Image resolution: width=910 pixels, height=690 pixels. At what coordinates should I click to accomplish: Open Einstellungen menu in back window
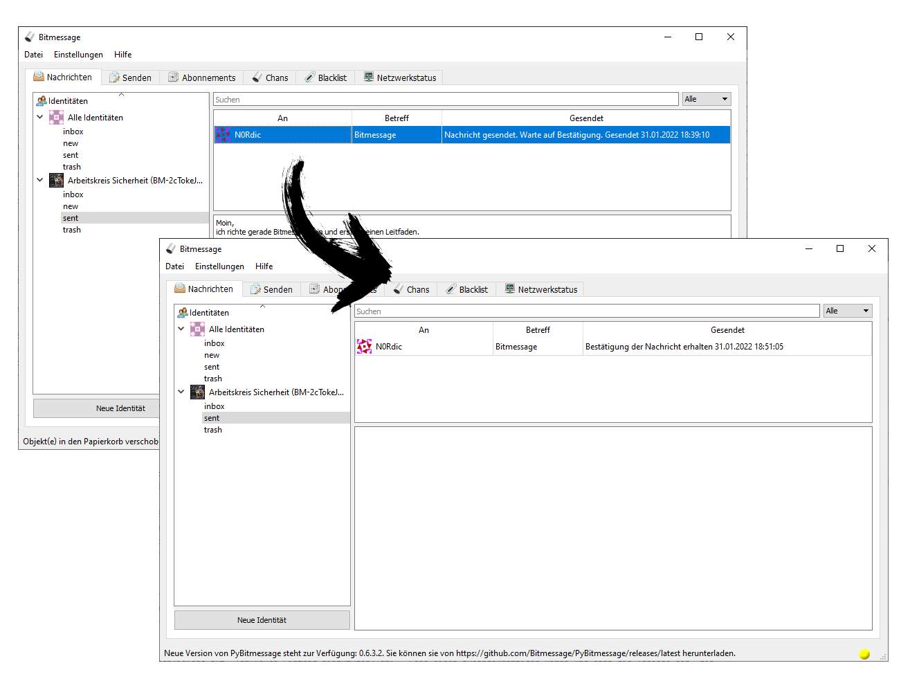point(78,55)
